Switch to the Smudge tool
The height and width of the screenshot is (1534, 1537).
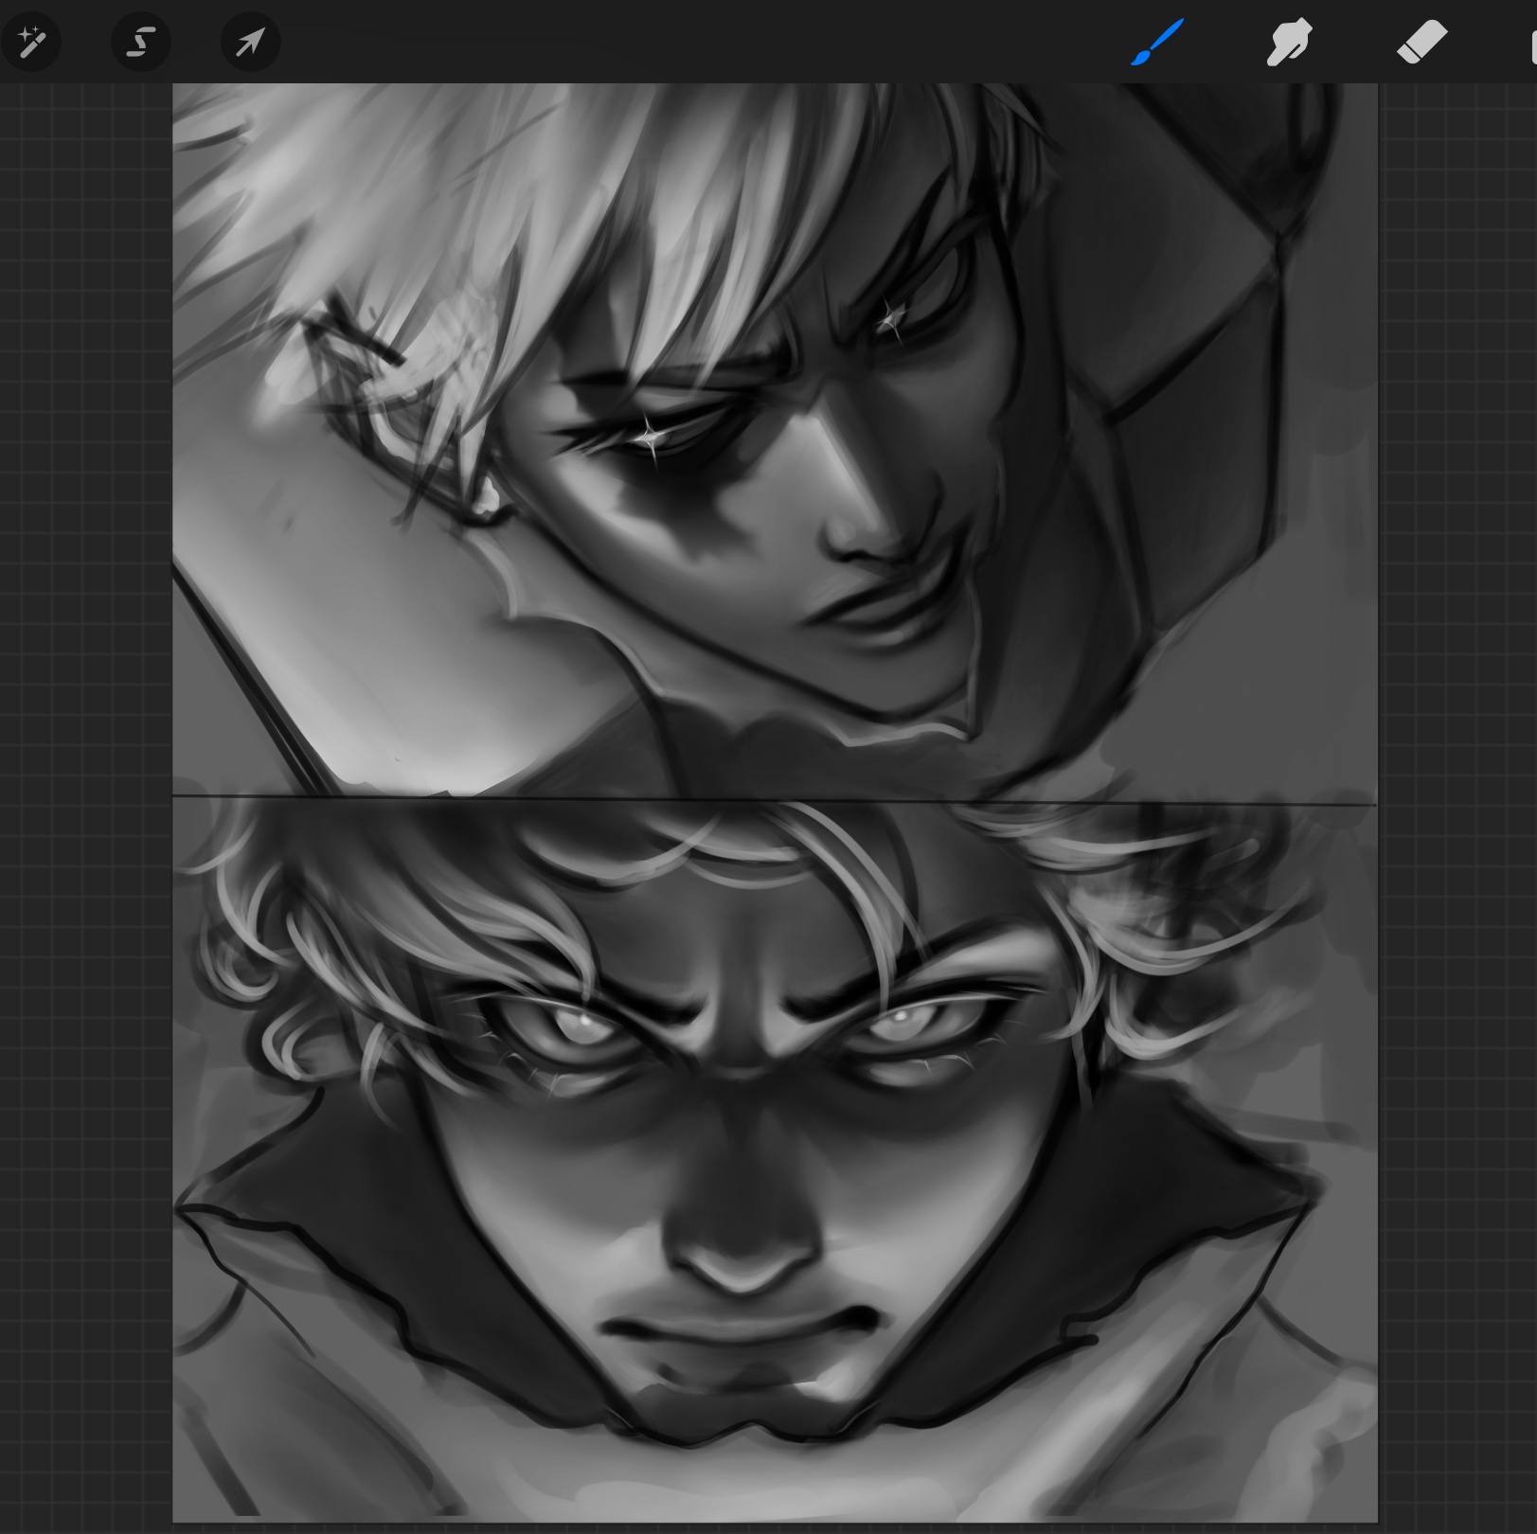point(1289,43)
